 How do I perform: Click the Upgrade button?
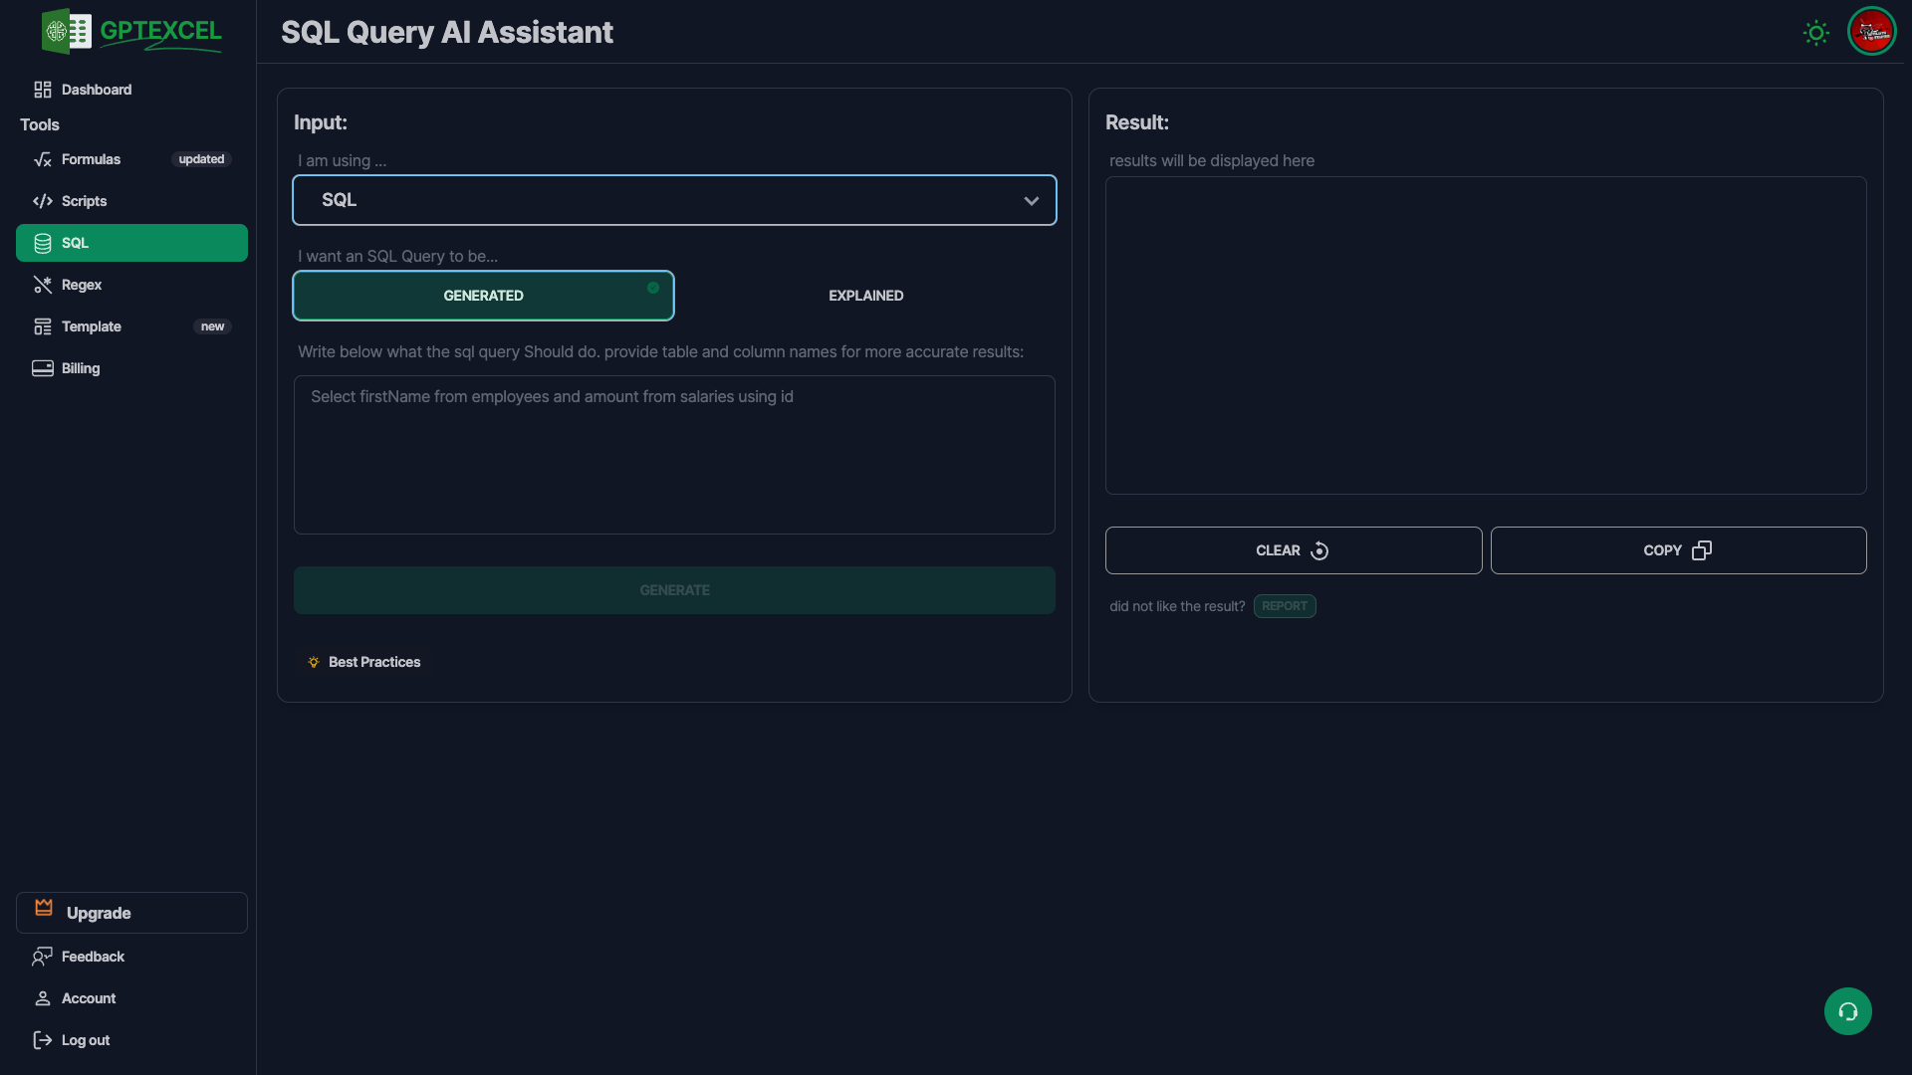tap(131, 913)
